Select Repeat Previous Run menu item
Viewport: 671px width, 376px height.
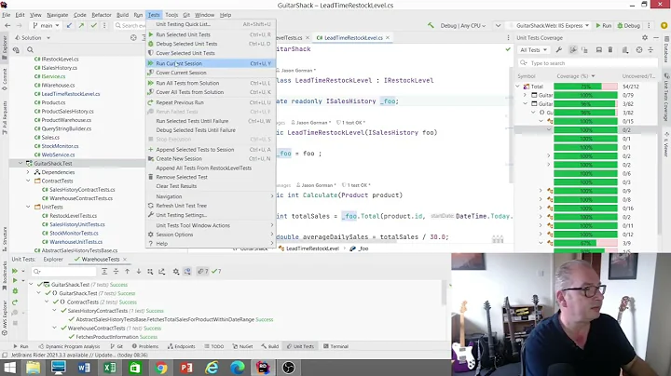click(211, 102)
